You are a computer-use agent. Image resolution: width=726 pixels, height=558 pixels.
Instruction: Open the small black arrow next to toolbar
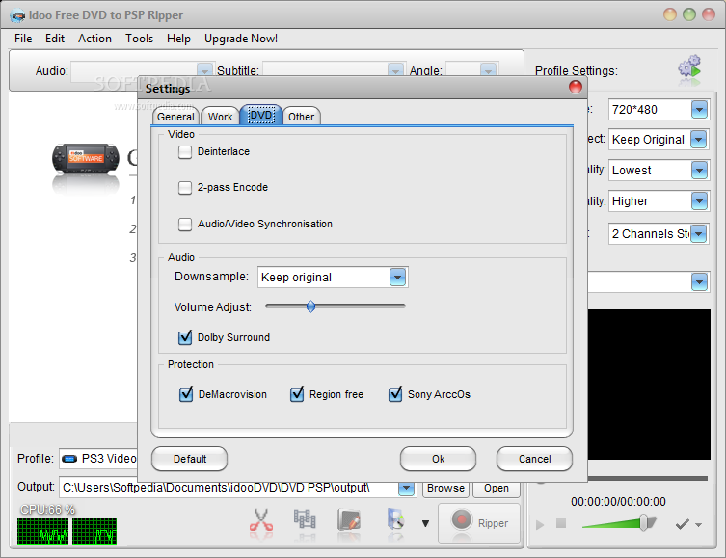[x=425, y=523]
